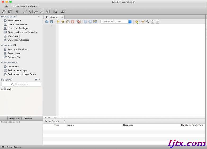207x149 pixels.
Task: Run Explain on the current statement
Action: click(x=68, y=22)
